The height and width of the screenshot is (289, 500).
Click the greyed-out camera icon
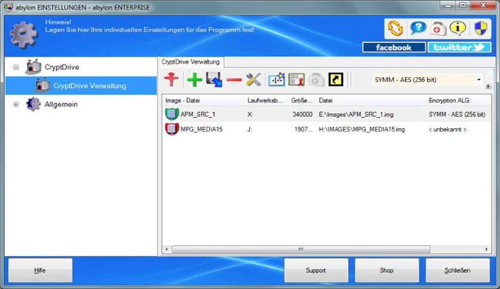pos(316,79)
